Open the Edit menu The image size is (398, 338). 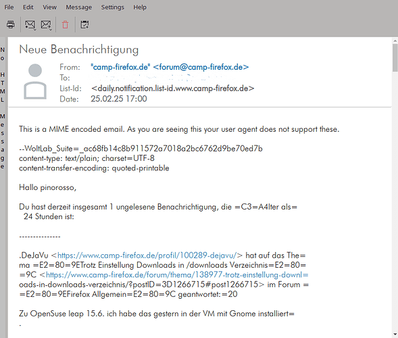[x=28, y=7]
